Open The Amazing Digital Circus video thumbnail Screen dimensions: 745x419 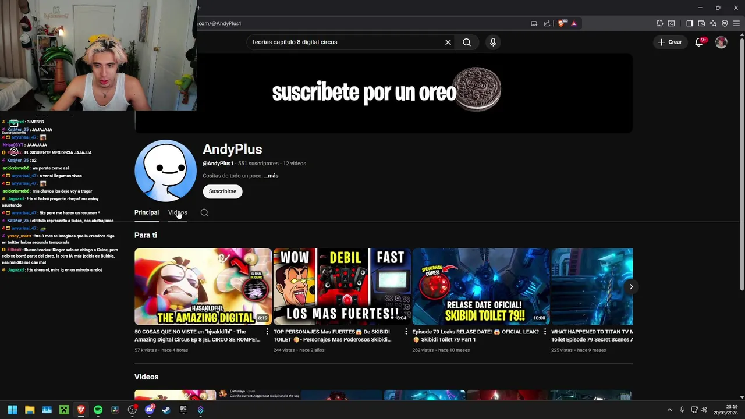pyautogui.click(x=203, y=287)
